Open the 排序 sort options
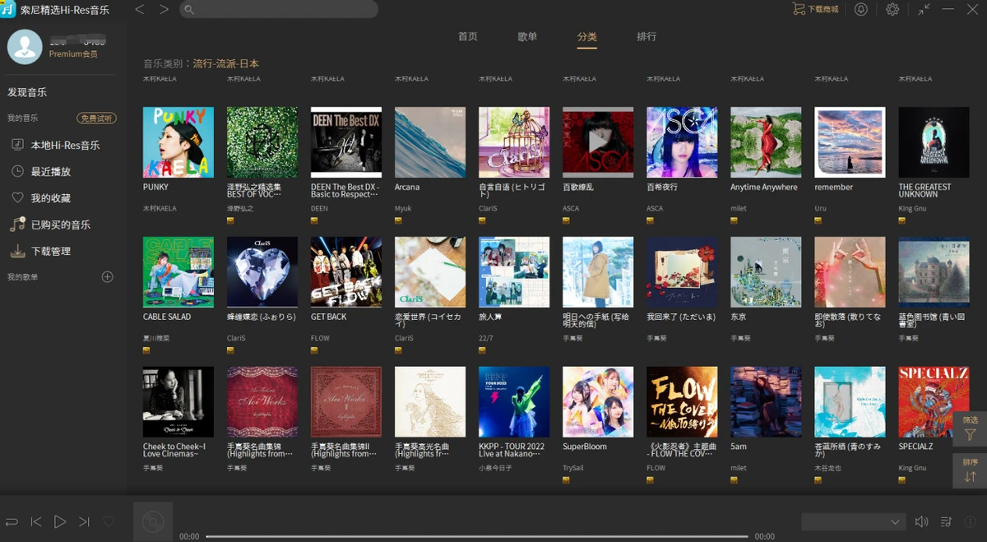This screenshot has width=987, height=542. [x=970, y=470]
